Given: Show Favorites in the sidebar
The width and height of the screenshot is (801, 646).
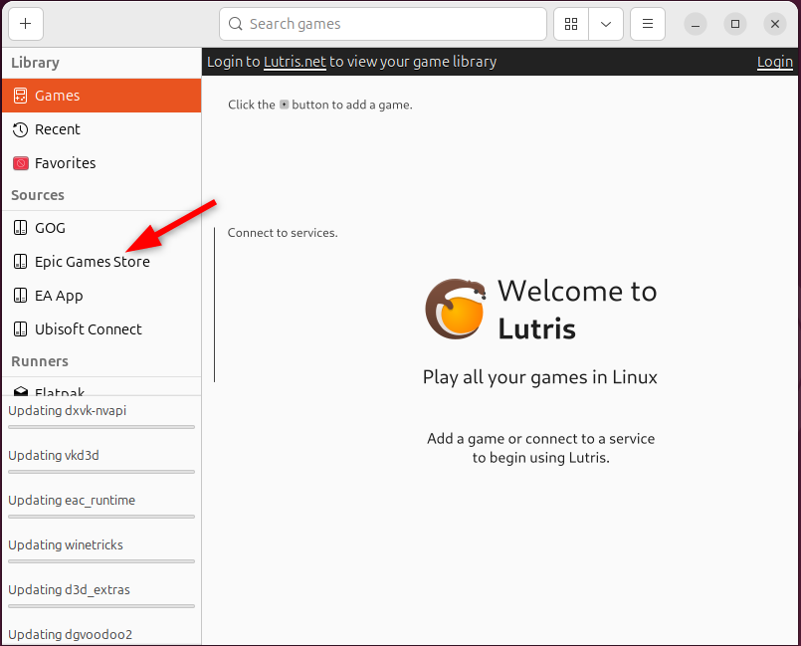Looking at the screenshot, I should [101, 163].
